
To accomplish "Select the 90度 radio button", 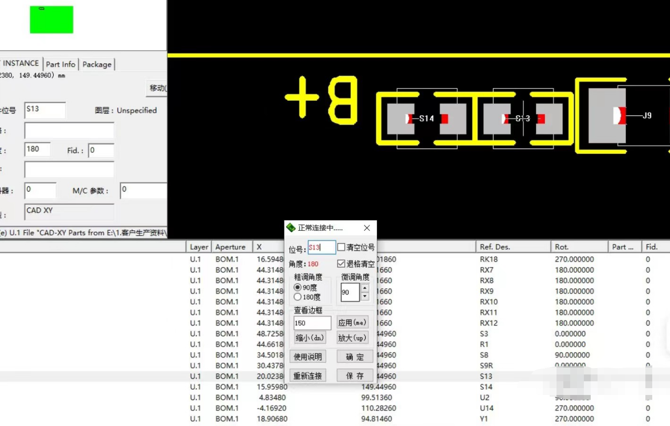I will tap(298, 287).
